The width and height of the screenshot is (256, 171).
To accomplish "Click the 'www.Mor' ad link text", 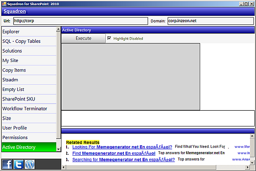I will [x=242, y=147].
